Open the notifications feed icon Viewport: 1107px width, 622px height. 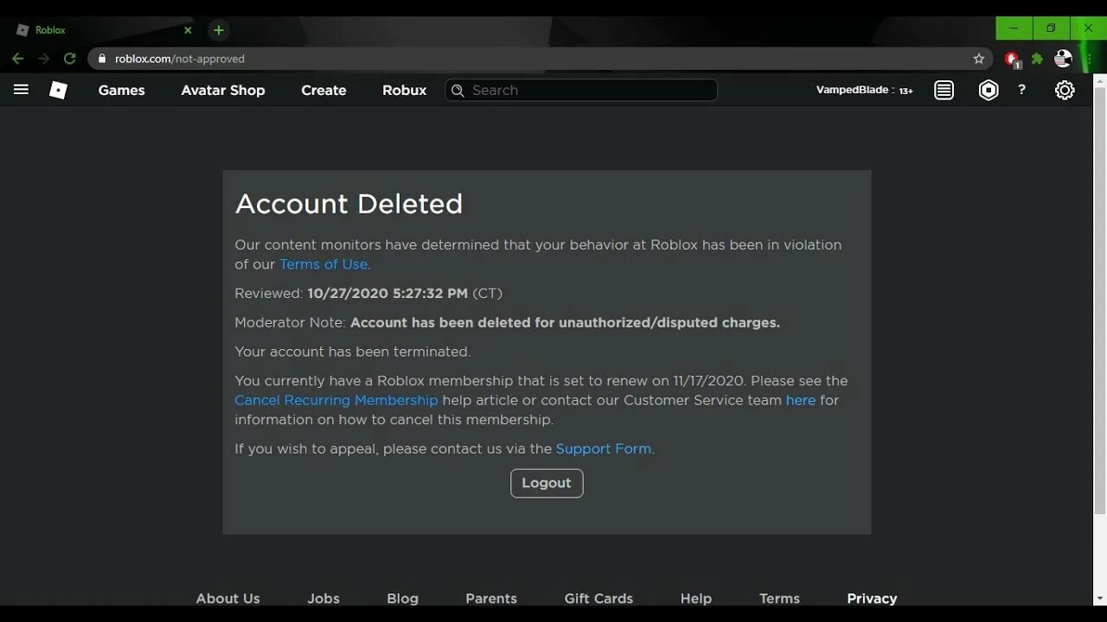click(944, 90)
